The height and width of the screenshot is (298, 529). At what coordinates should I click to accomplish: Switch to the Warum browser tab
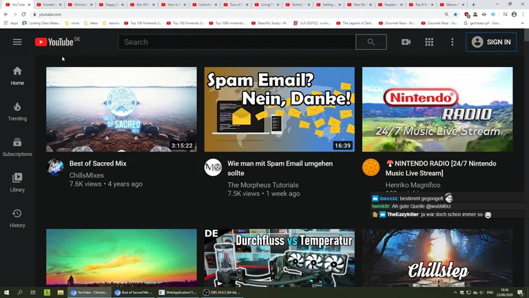click(451, 5)
